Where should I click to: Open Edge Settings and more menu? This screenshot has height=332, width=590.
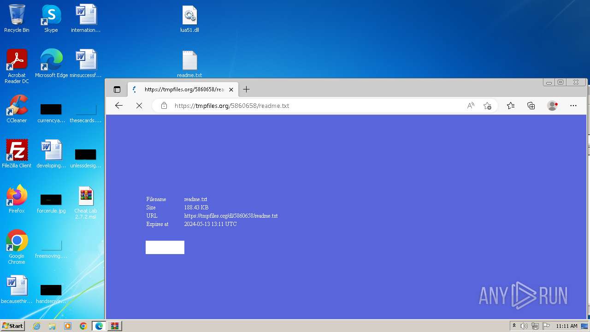(x=573, y=106)
